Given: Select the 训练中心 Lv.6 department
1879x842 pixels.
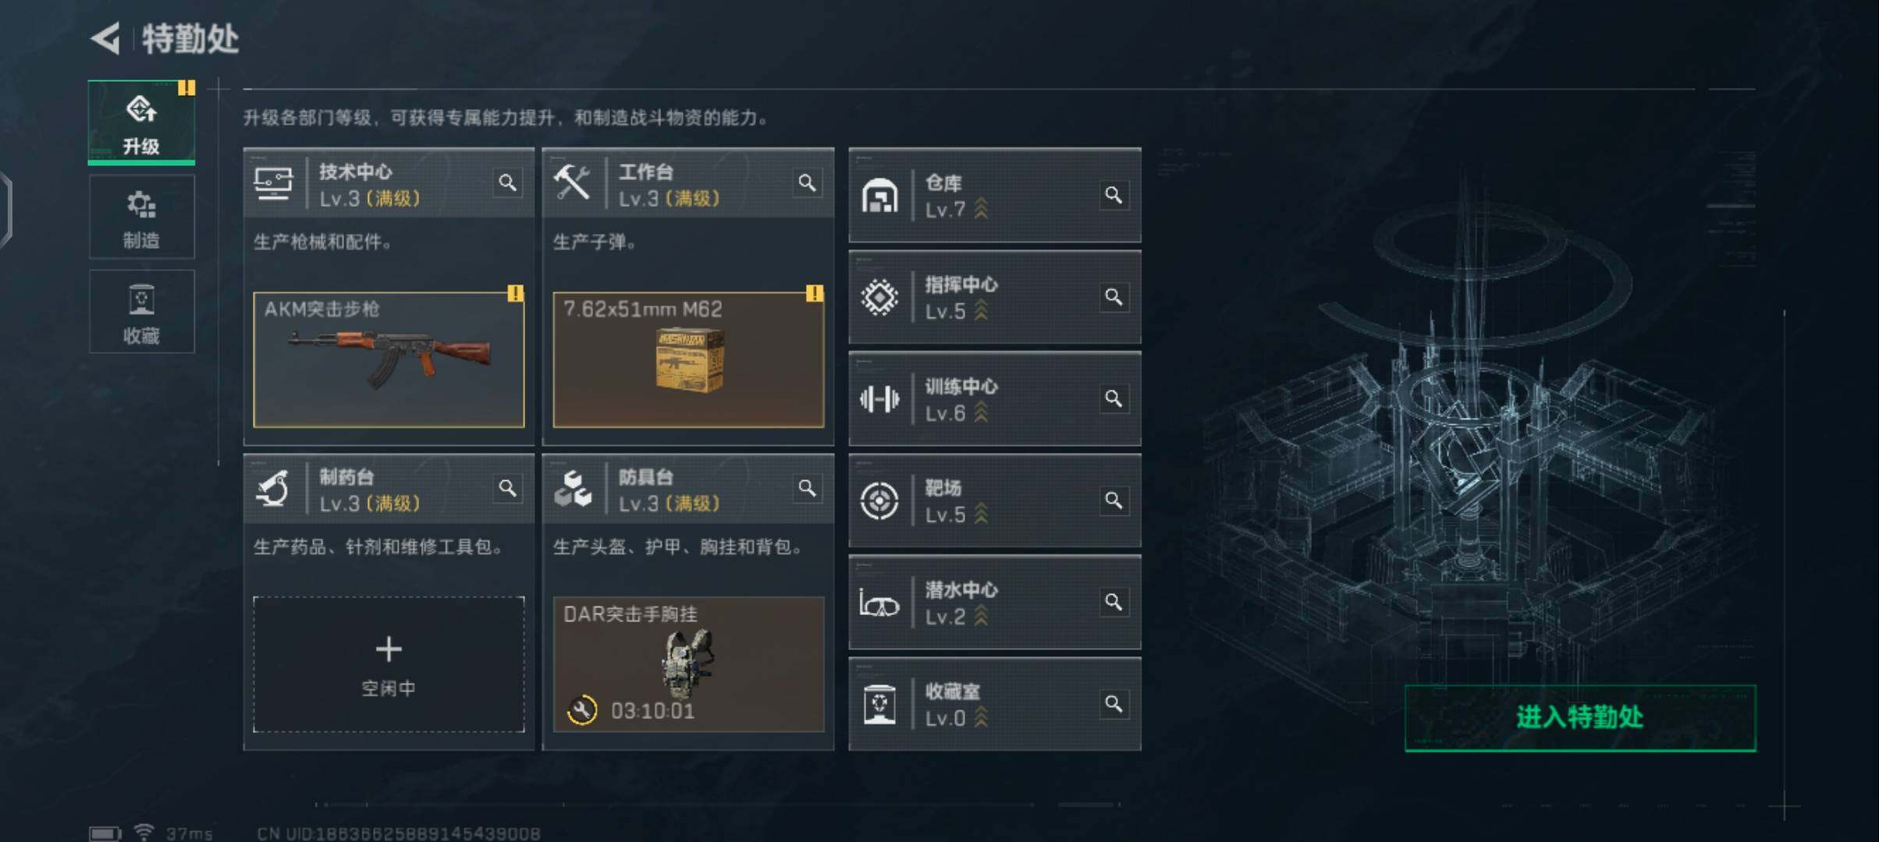Looking at the screenshot, I should [x=995, y=399].
